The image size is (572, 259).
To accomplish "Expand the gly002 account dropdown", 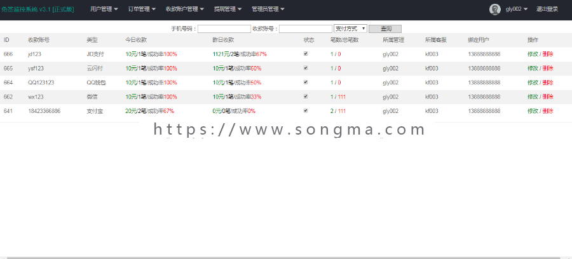I will [x=517, y=9].
